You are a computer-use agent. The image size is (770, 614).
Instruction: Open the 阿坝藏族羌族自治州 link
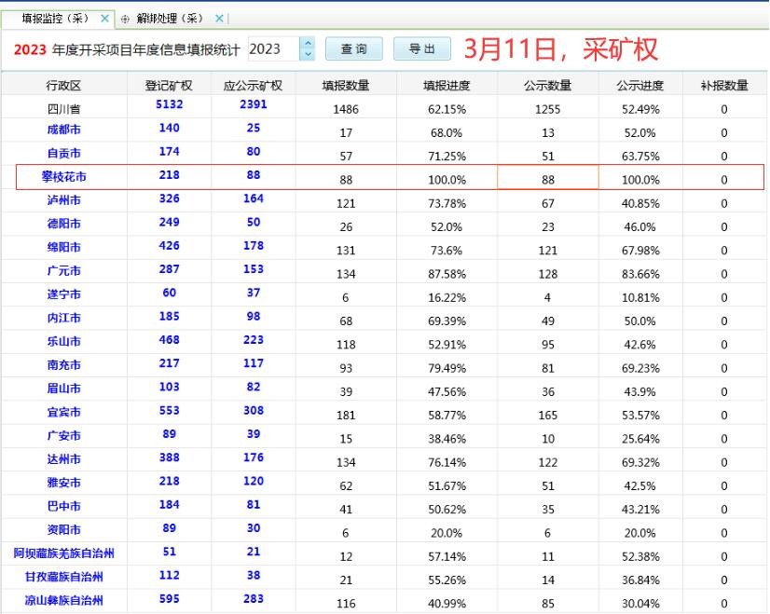point(63,553)
